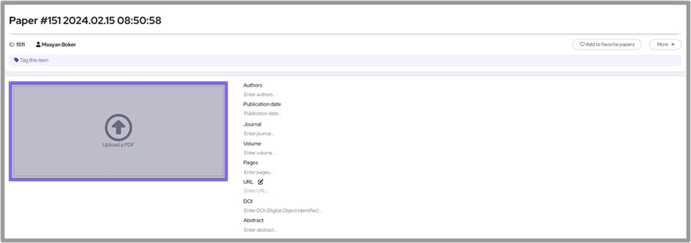Focus the Enter pages field
The width and height of the screenshot is (691, 243).
[258, 172]
